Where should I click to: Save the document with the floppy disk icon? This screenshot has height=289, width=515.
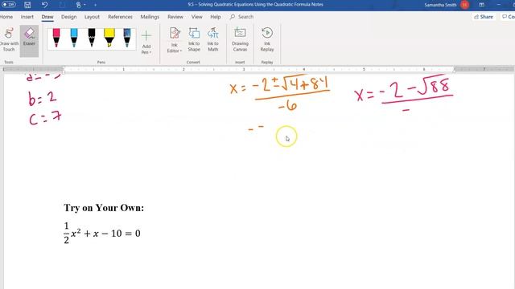(x=27, y=5)
